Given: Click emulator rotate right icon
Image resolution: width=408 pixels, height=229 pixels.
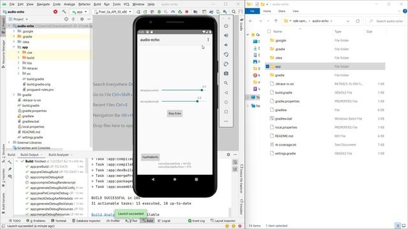Looking at the screenshot, I should pyautogui.click(x=226, y=64).
